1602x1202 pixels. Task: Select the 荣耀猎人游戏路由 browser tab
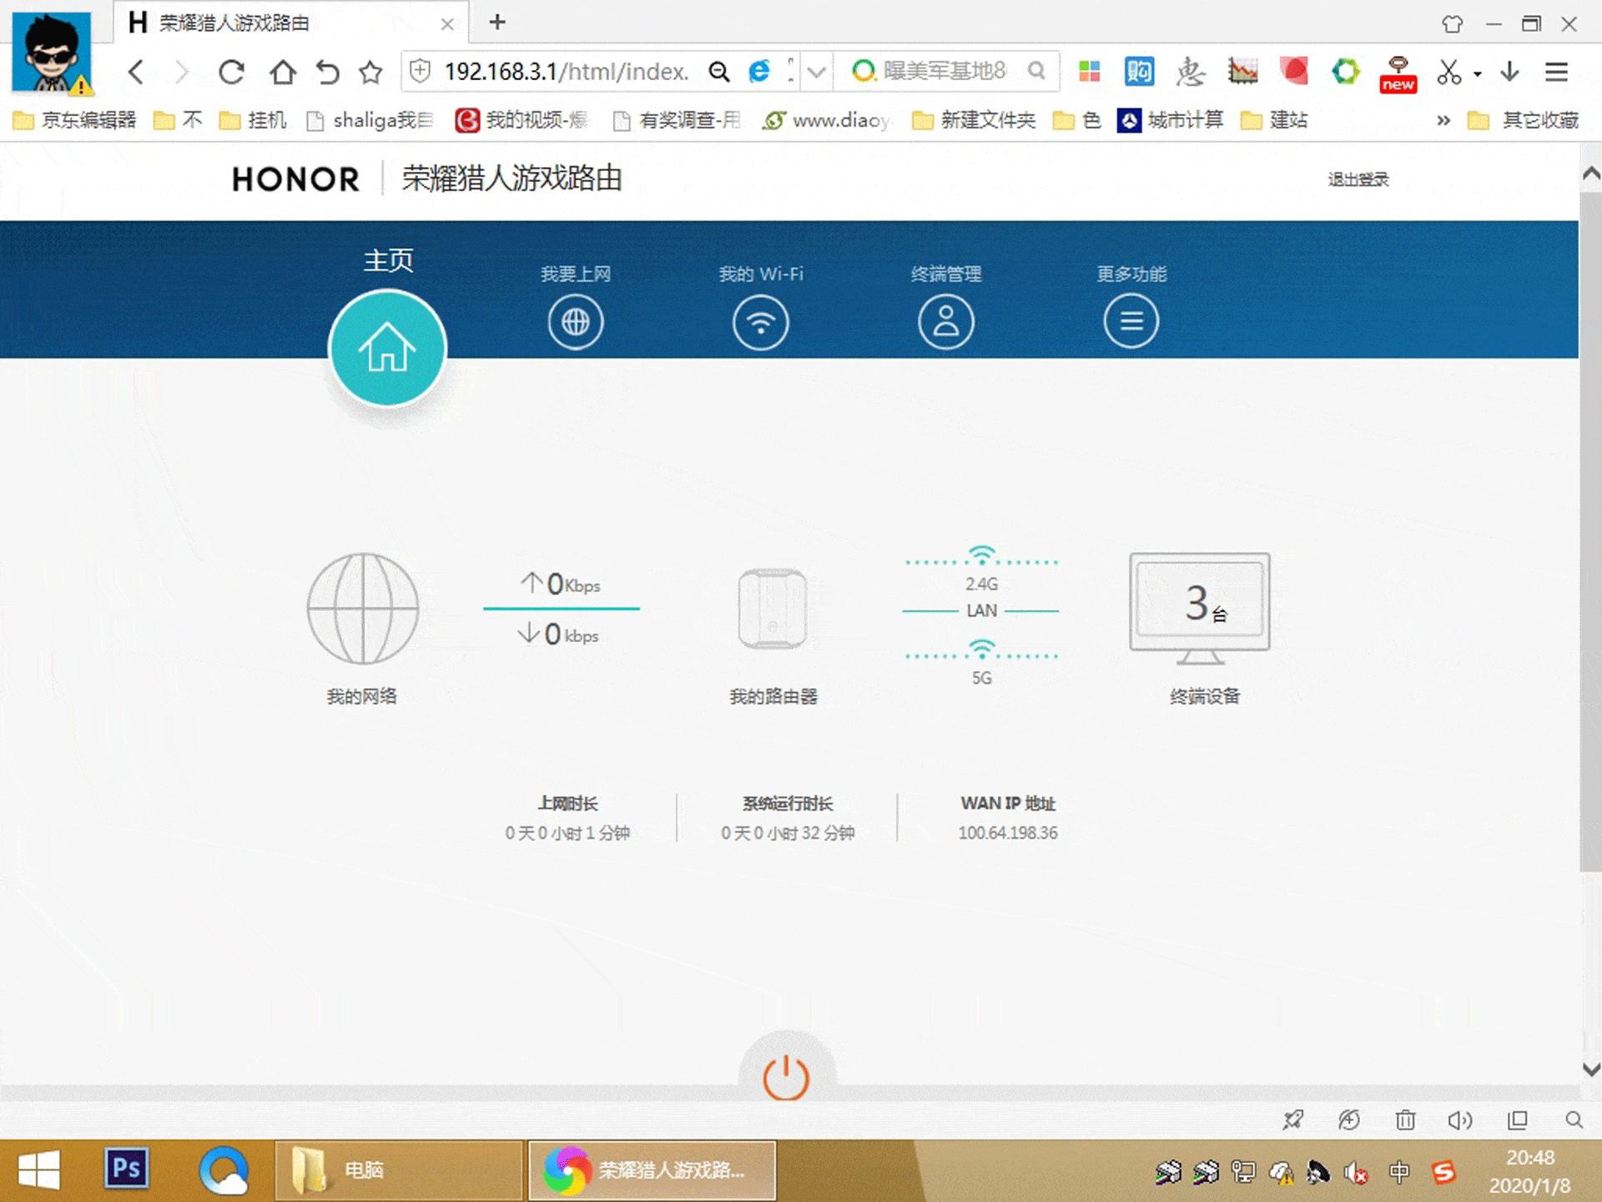[291, 23]
